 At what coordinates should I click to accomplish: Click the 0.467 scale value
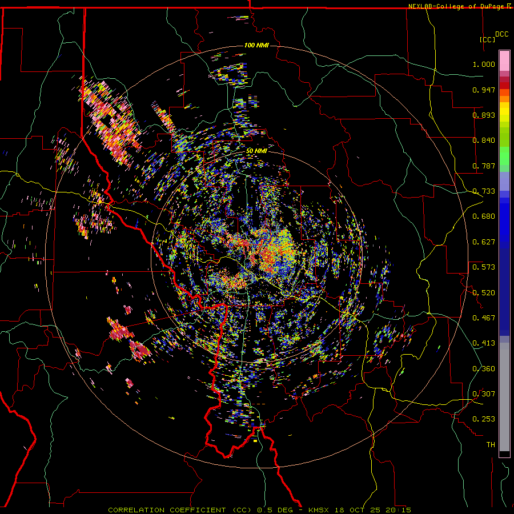[484, 318]
